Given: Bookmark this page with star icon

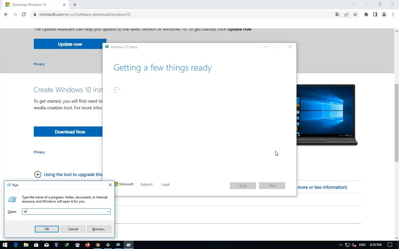Looking at the screenshot, I should pos(355,14).
